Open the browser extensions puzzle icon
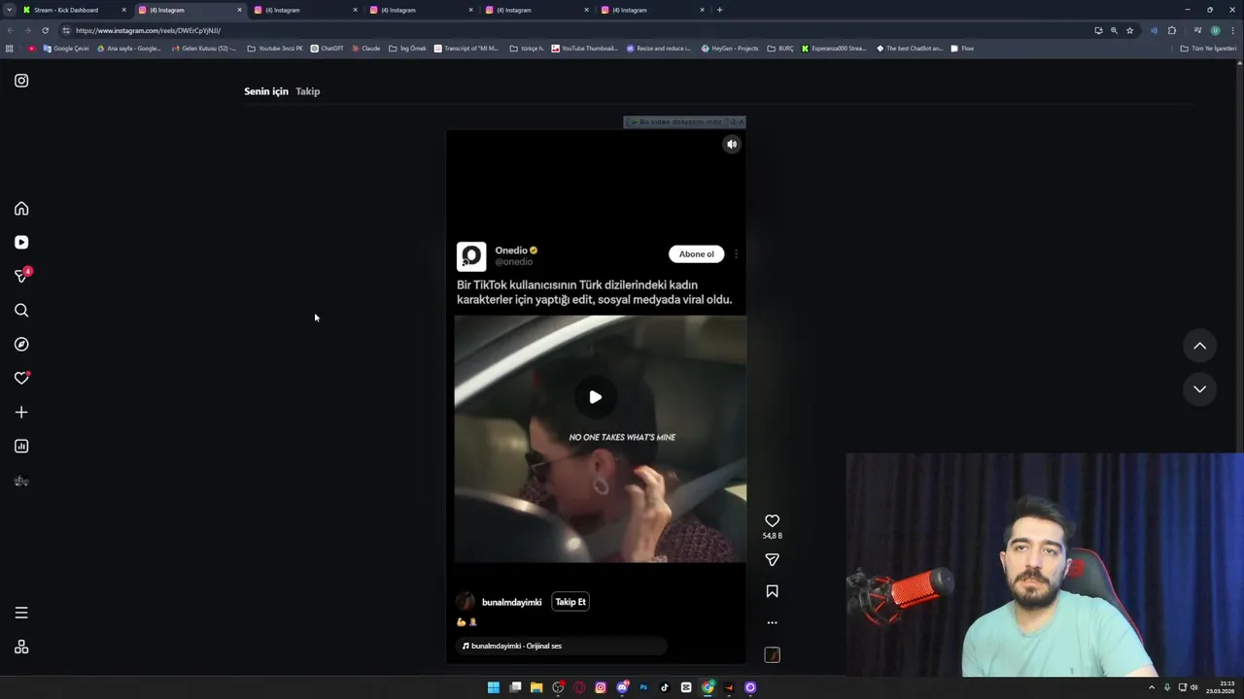The height and width of the screenshot is (699, 1244). pyautogui.click(x=1171, y=30)
